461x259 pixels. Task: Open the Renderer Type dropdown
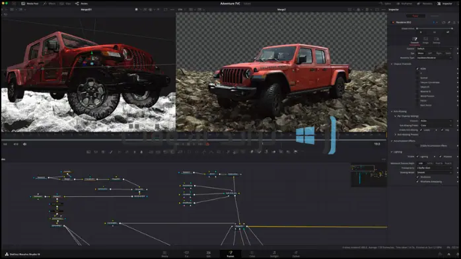coord(434,57)
